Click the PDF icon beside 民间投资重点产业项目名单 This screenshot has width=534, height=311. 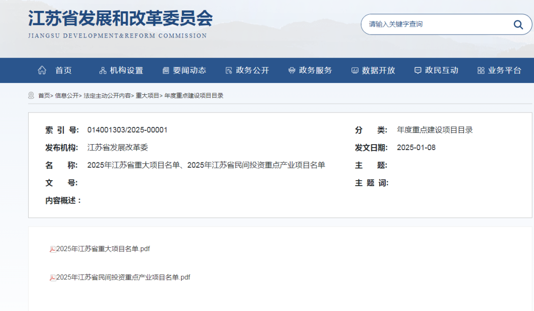coord(52,277)
